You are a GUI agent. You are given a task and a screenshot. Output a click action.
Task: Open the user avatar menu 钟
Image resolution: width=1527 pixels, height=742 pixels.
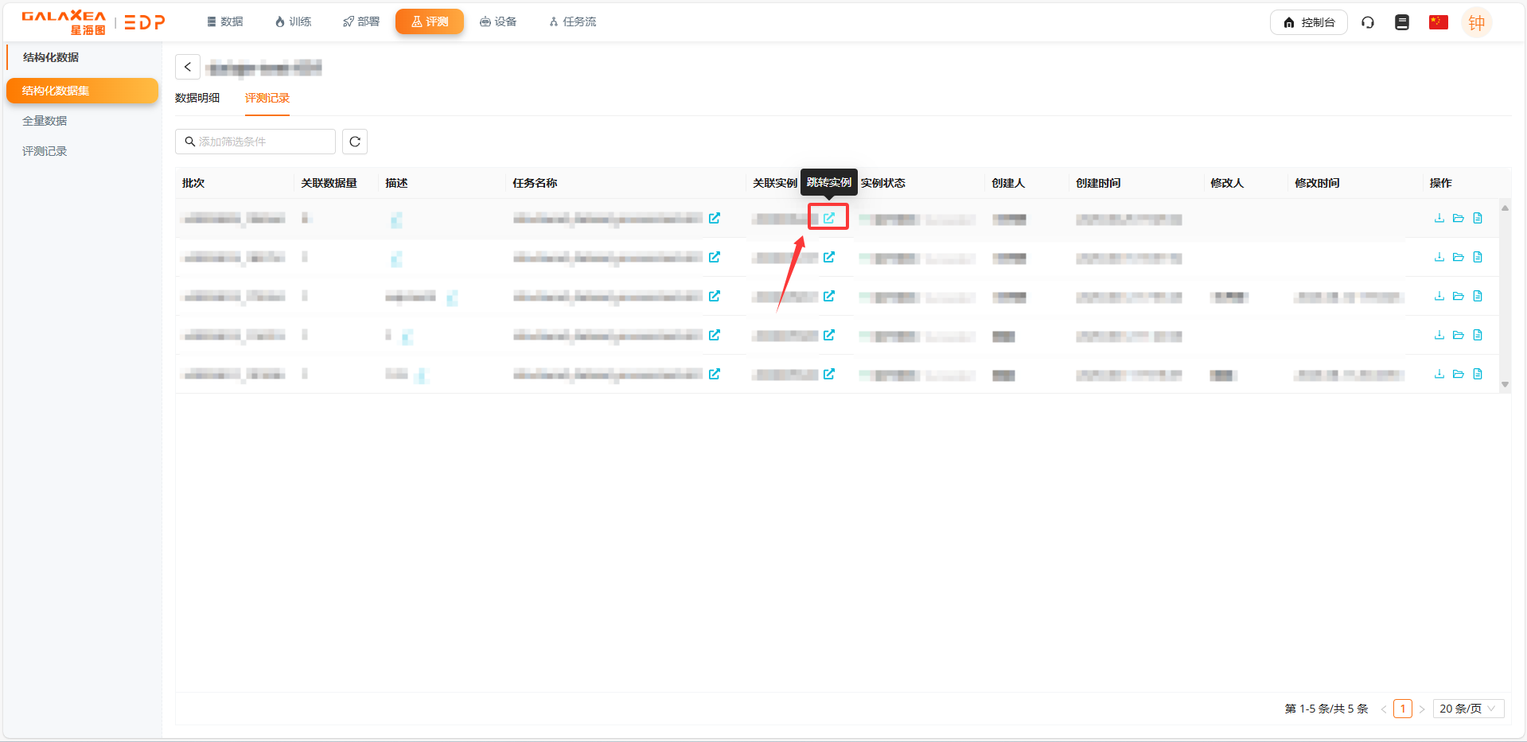click(1476, 23)
